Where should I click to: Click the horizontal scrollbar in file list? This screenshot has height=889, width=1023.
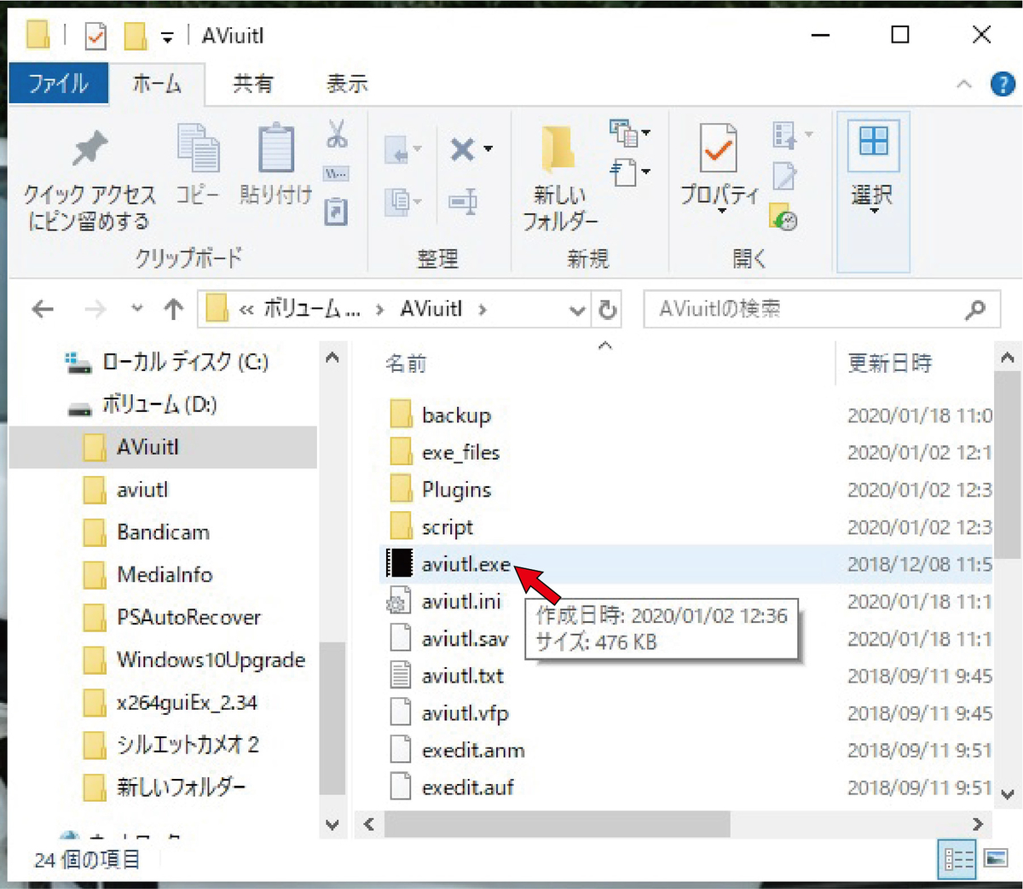[x=557, y=824]
